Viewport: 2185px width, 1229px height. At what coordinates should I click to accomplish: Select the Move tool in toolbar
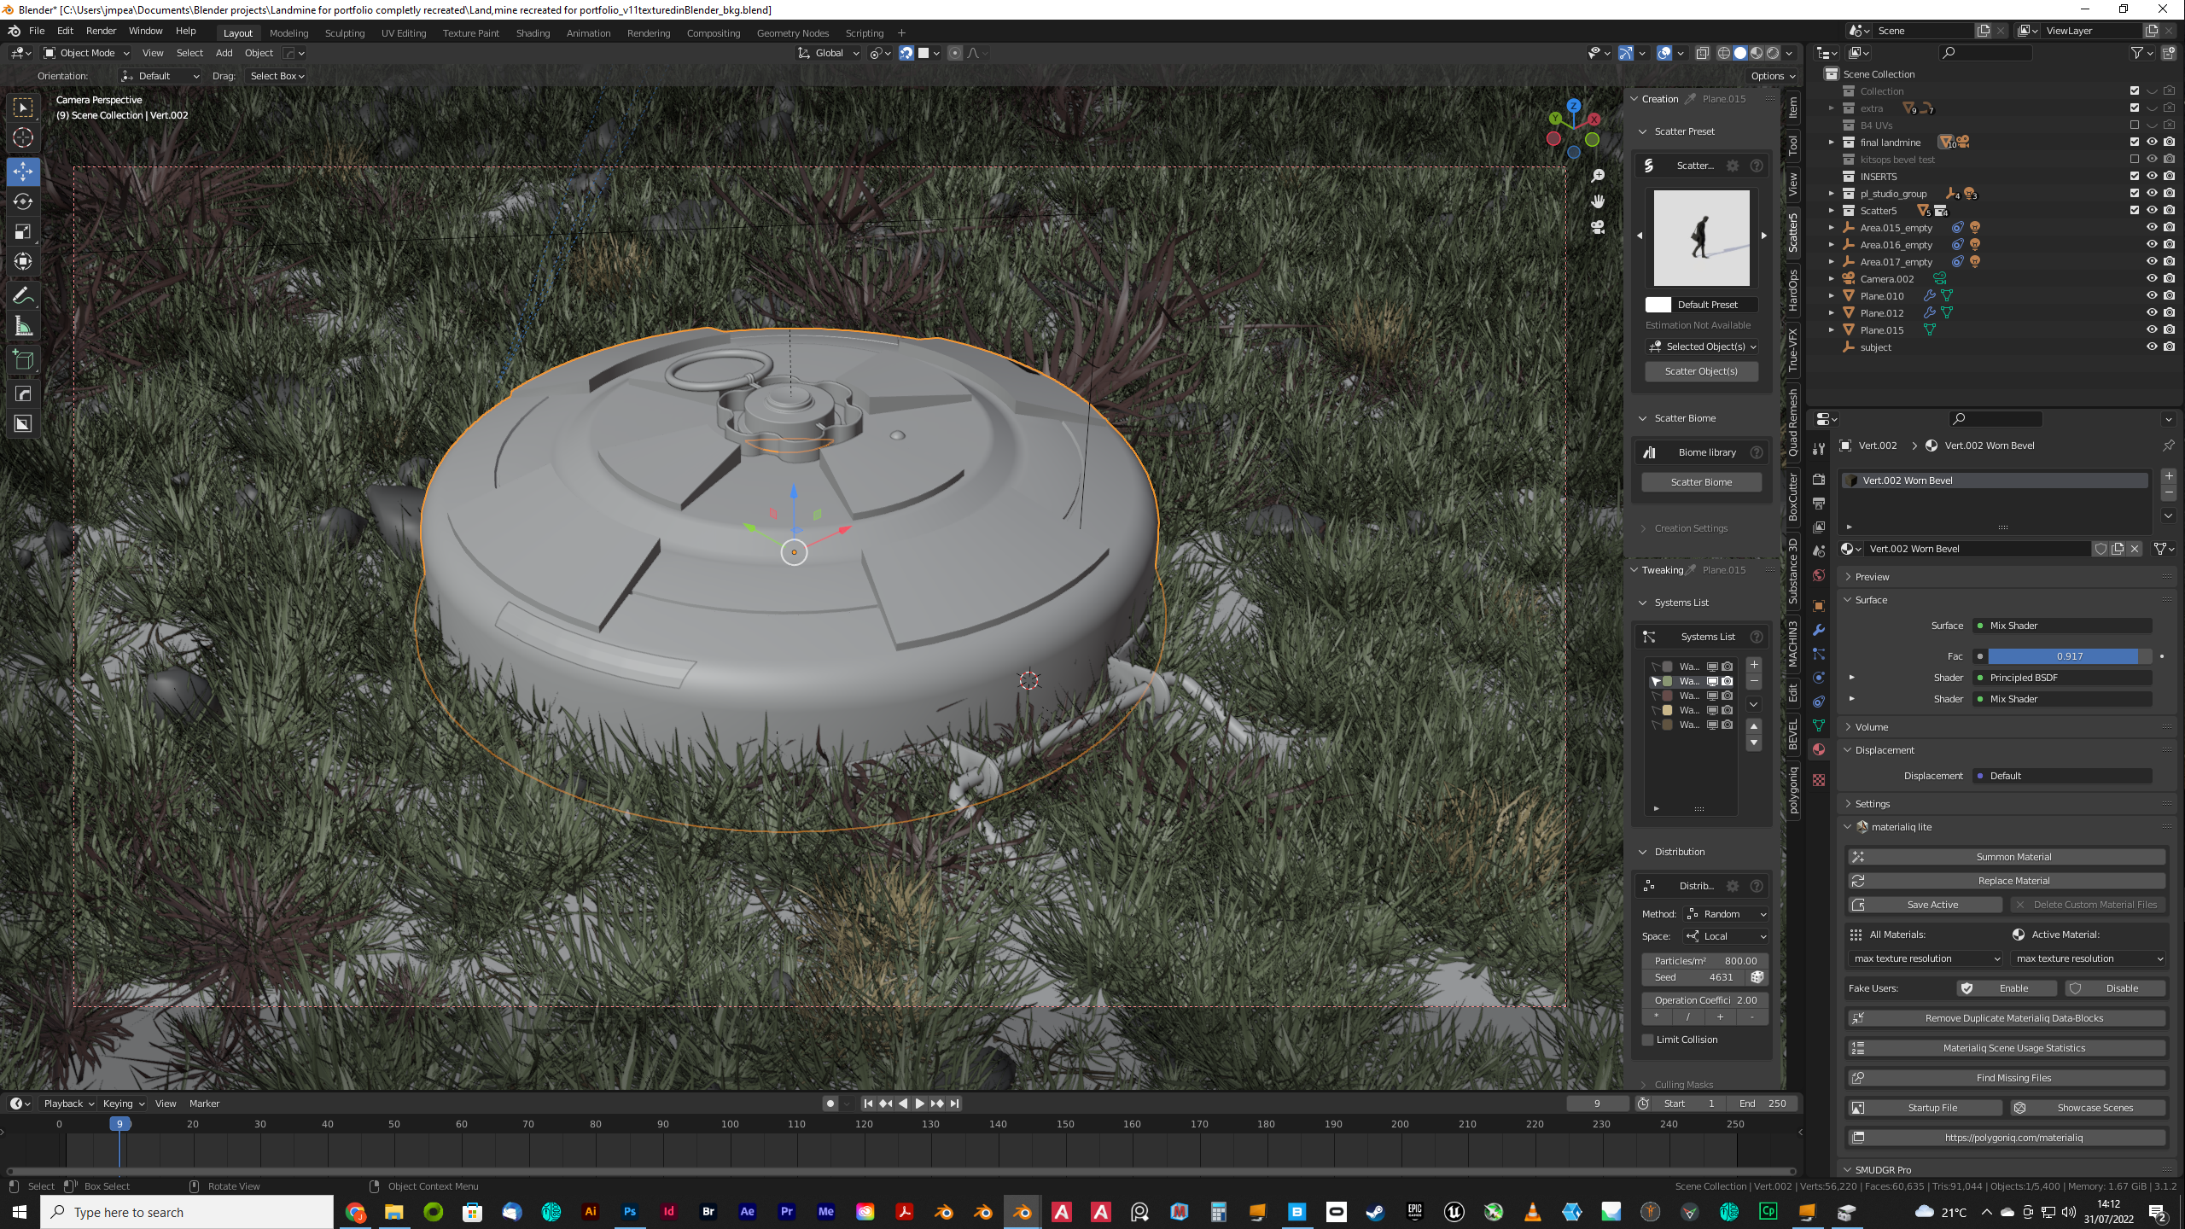pos(22,170)
